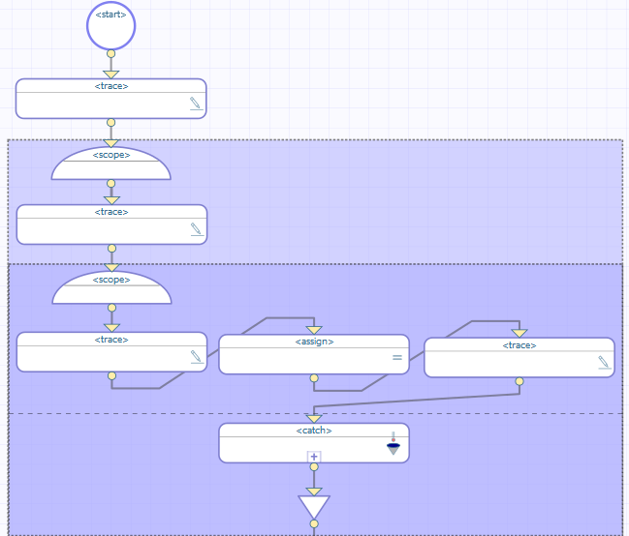Select the topmost trace node above the scope

pos(111,99)
